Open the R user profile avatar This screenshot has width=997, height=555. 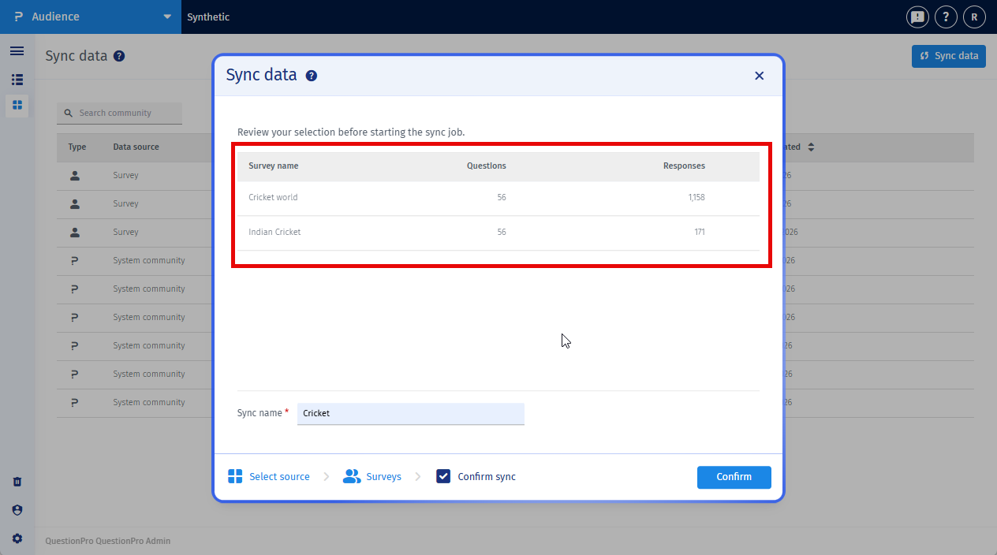(x=974, y=17)
